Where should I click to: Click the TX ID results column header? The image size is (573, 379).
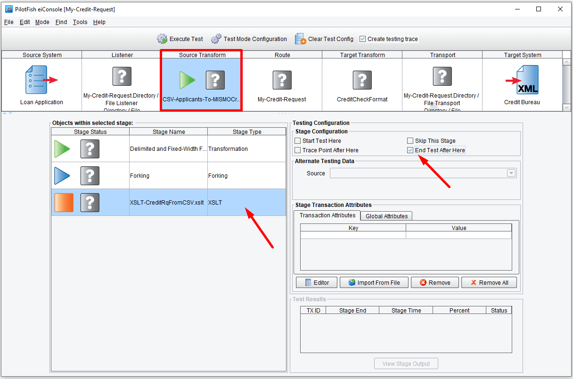pyautogui.click(x=313, y=311)
